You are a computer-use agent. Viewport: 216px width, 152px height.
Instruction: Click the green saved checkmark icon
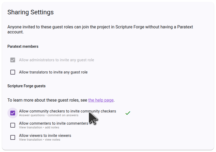tap(128, 113)
